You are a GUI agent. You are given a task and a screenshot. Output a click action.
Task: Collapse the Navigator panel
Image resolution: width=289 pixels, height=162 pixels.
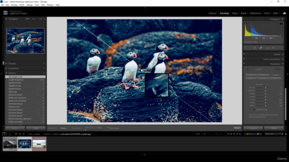[x=6, y=19]
